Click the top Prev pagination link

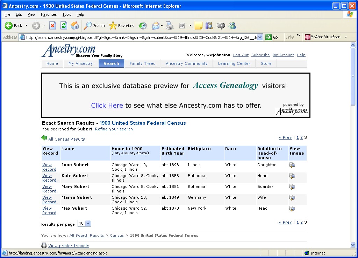pos(285,137)
